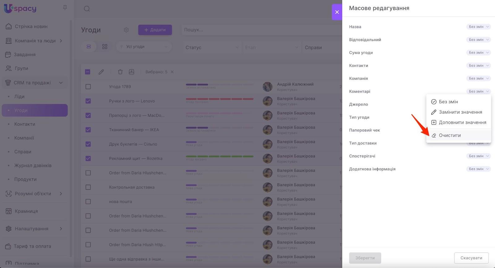Switch to kanban grid view icon
Viewport: 495px width, 268px height.
[105, 47]
